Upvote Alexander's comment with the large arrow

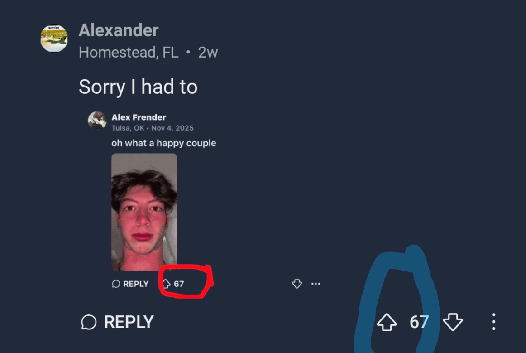[387, 322]
